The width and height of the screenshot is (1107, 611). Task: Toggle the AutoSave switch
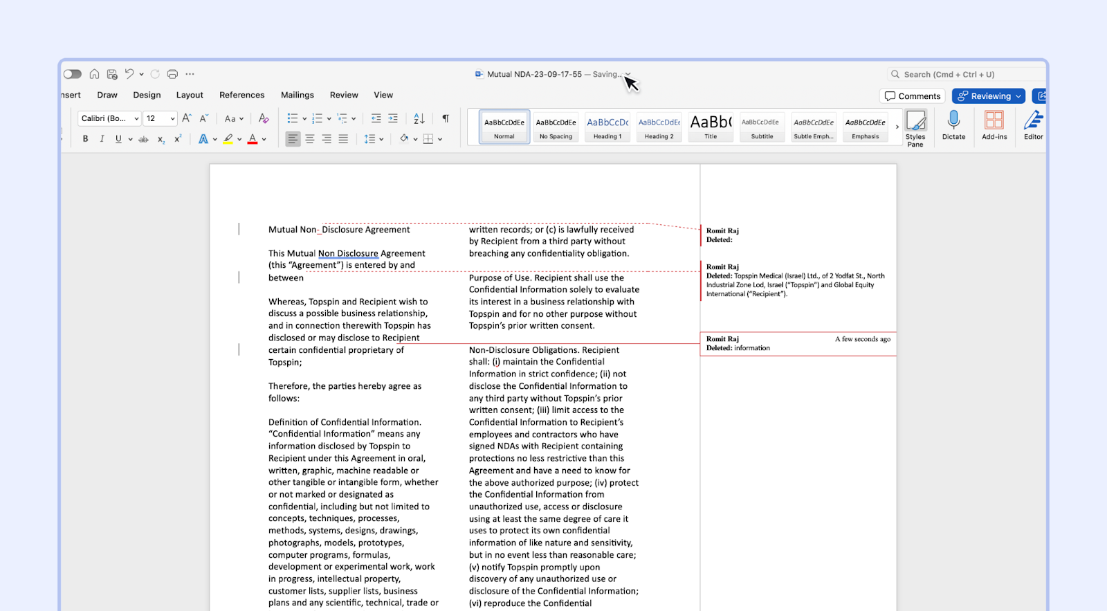73,74
